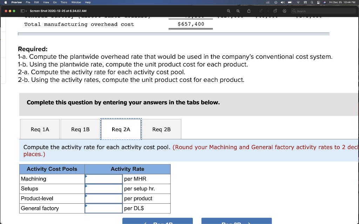359x224 pixels.
Task: Click the Setups activity rate input
Action: click(x=103, y=189)
